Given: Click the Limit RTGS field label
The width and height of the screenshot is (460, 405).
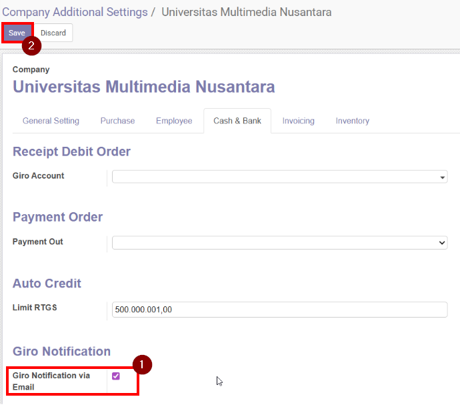Looking at the screenshot, I should coord(35,308).
